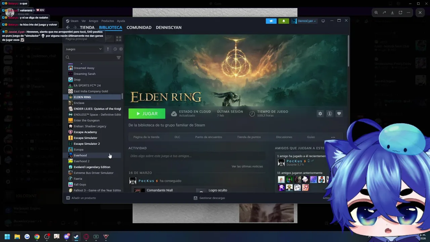Open Steam notifications bell
The height and width of the screenshot is (242, 430).
click(x=284, y=21)
